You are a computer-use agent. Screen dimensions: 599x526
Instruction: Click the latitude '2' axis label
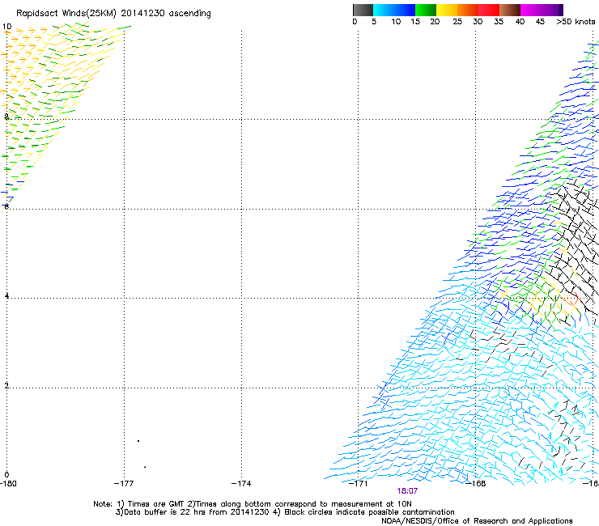tap(6, 386)
